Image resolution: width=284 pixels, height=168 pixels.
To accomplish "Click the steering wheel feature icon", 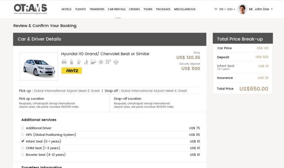I will pos(116,62).
